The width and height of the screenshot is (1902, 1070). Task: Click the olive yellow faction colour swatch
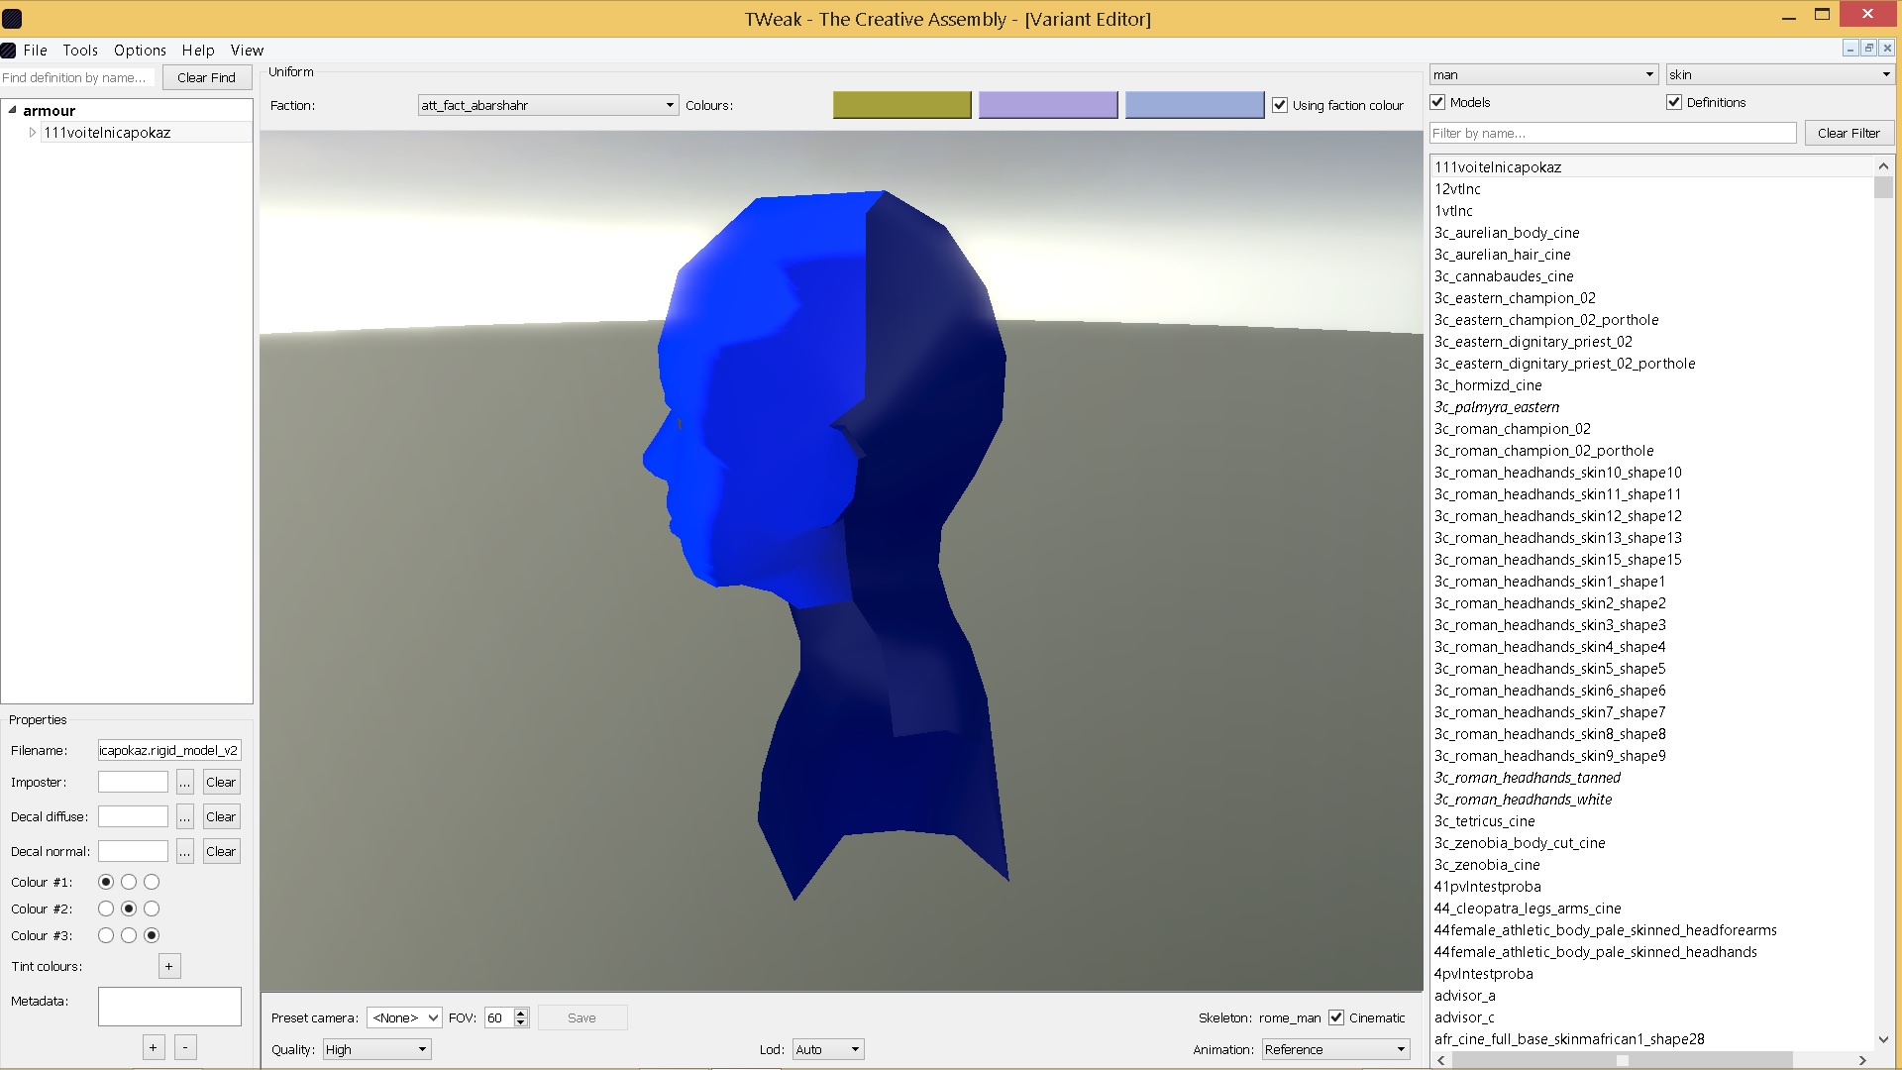(x=901, y=105)
